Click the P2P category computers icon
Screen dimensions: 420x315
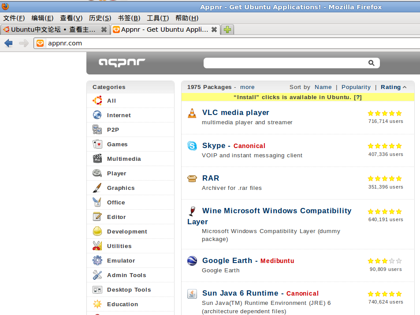[97, 130]
